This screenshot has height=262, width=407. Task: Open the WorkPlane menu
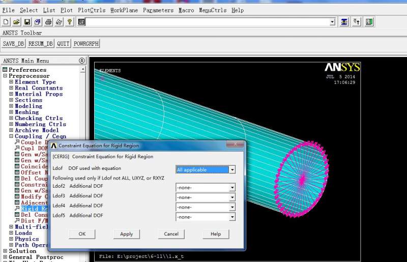124,10
